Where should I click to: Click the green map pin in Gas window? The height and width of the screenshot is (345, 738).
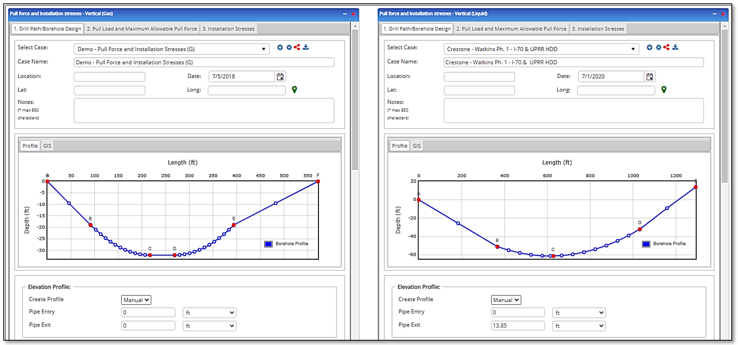294,90
